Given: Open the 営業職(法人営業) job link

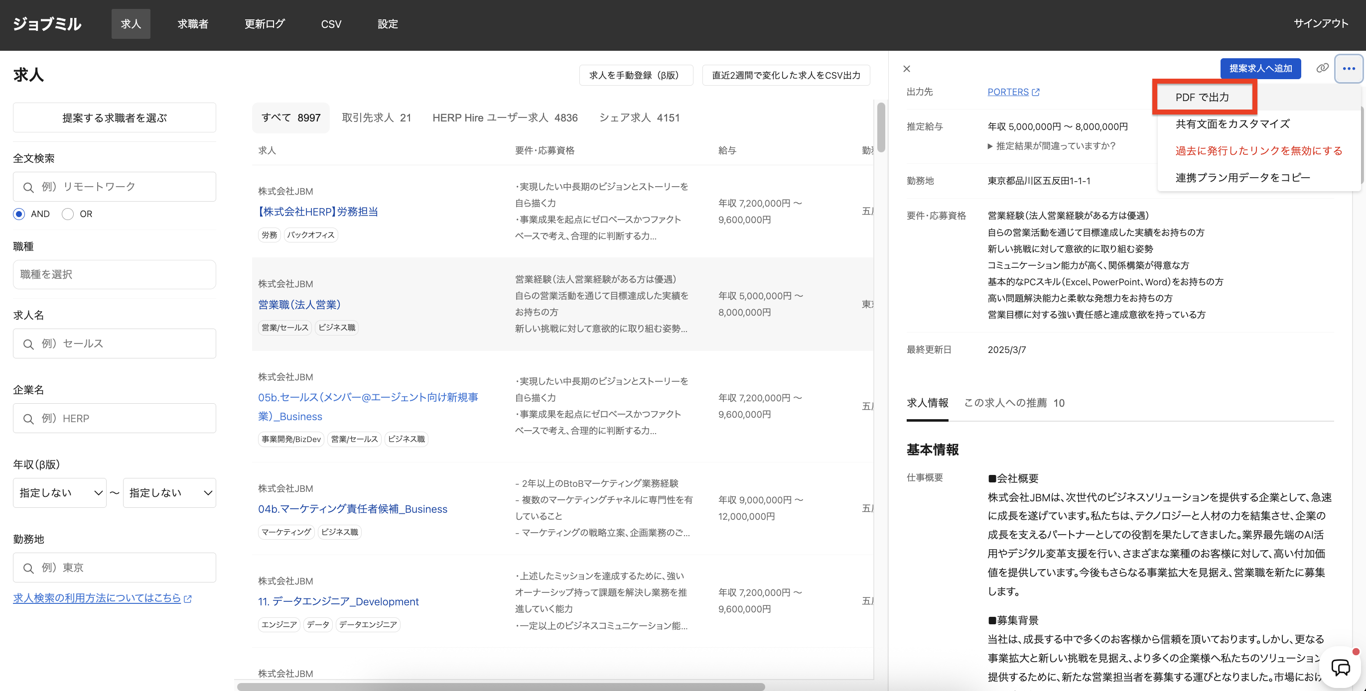Looking at the screenshot, I should [x=299, y=305].
